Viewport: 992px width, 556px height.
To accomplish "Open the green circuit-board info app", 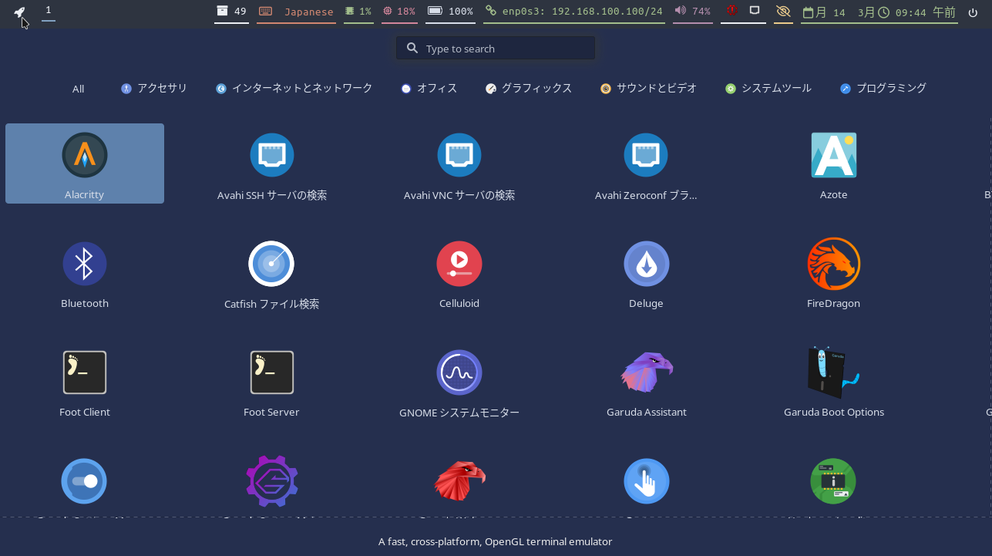I will click(833, 481).
